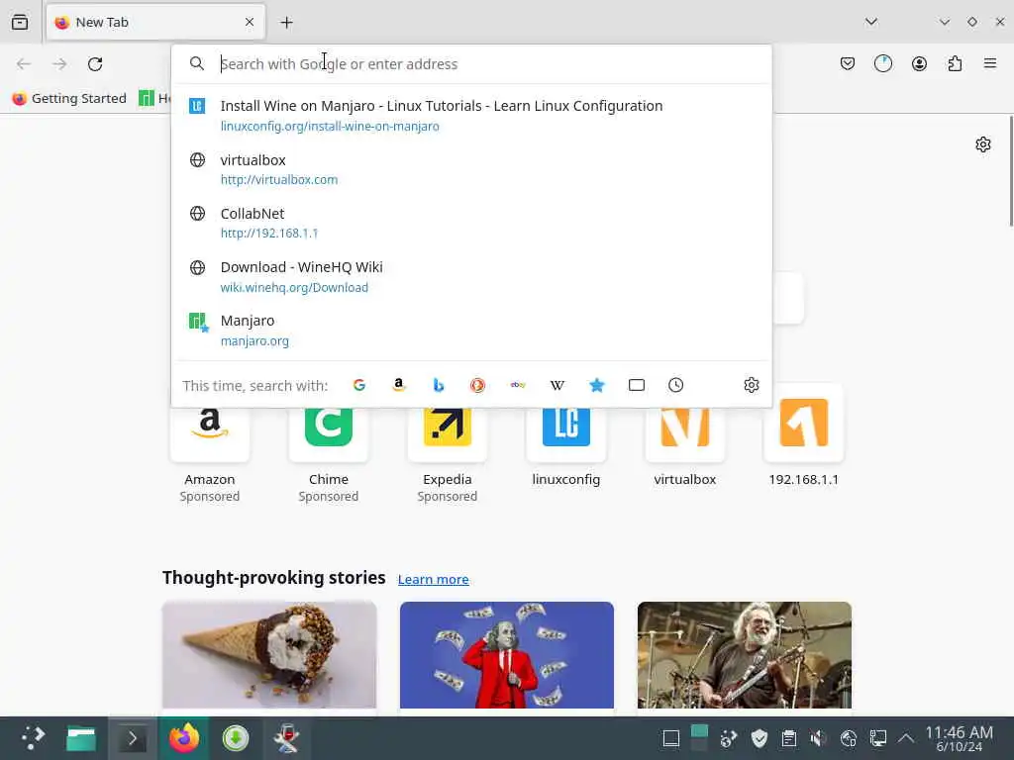Open the shield security tray icon
Image resolution: width=1014 pixels, height=760 pixels.
(760, 738)
